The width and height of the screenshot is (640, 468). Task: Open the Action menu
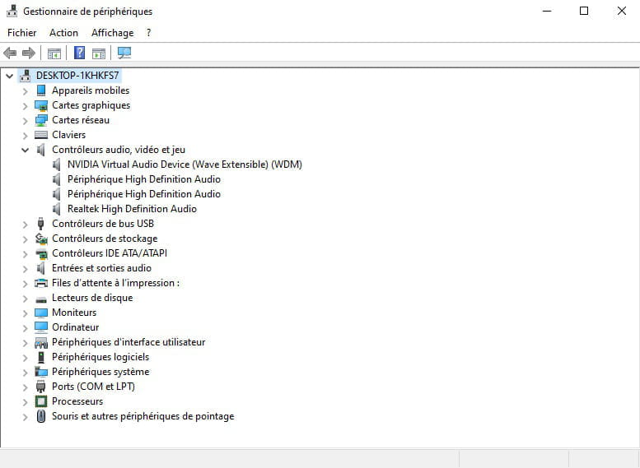point(63,33)
